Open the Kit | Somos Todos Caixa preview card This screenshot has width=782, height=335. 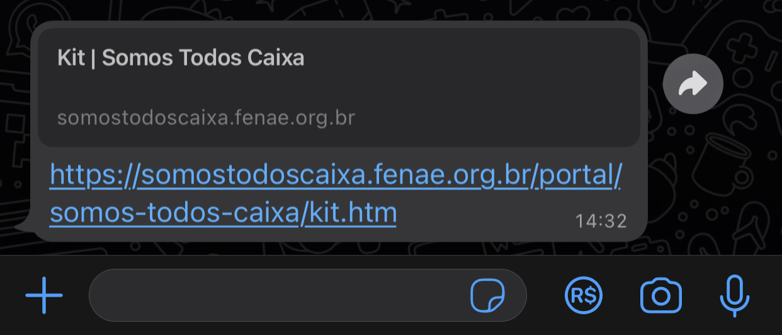pyautogui.click(x=339, y=88)
